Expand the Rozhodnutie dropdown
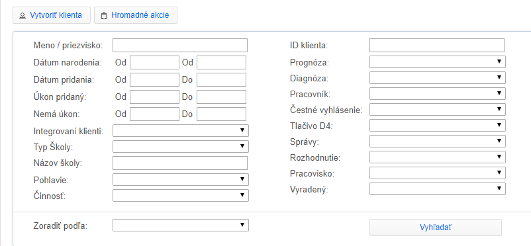This screenshot has height=246, width=531. 437,157
